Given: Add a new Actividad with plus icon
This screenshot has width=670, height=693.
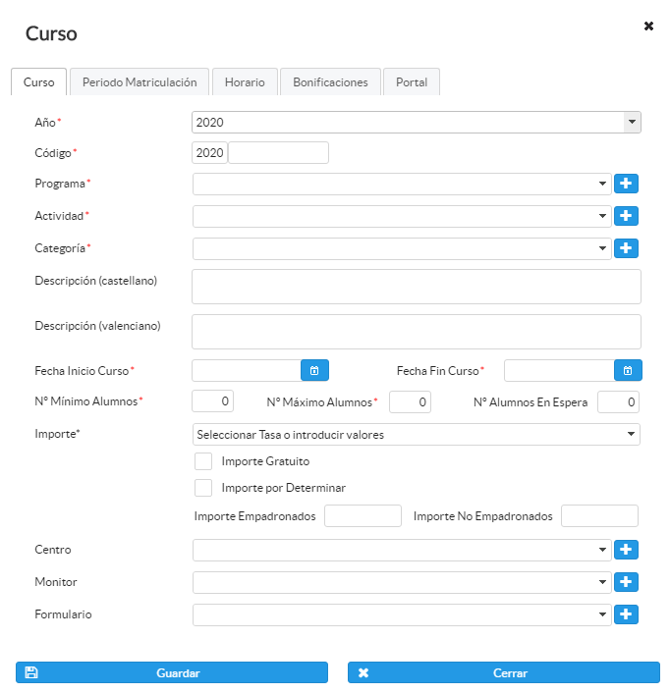Looking at the screenshot, I should coord(626,216).
